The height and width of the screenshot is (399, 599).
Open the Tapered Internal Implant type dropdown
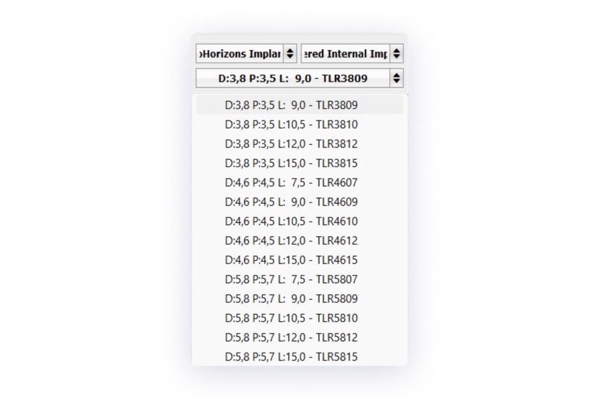352,53
